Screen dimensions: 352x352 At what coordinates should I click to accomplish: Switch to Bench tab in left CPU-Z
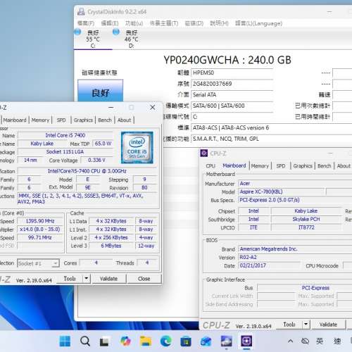coord(105,120)
